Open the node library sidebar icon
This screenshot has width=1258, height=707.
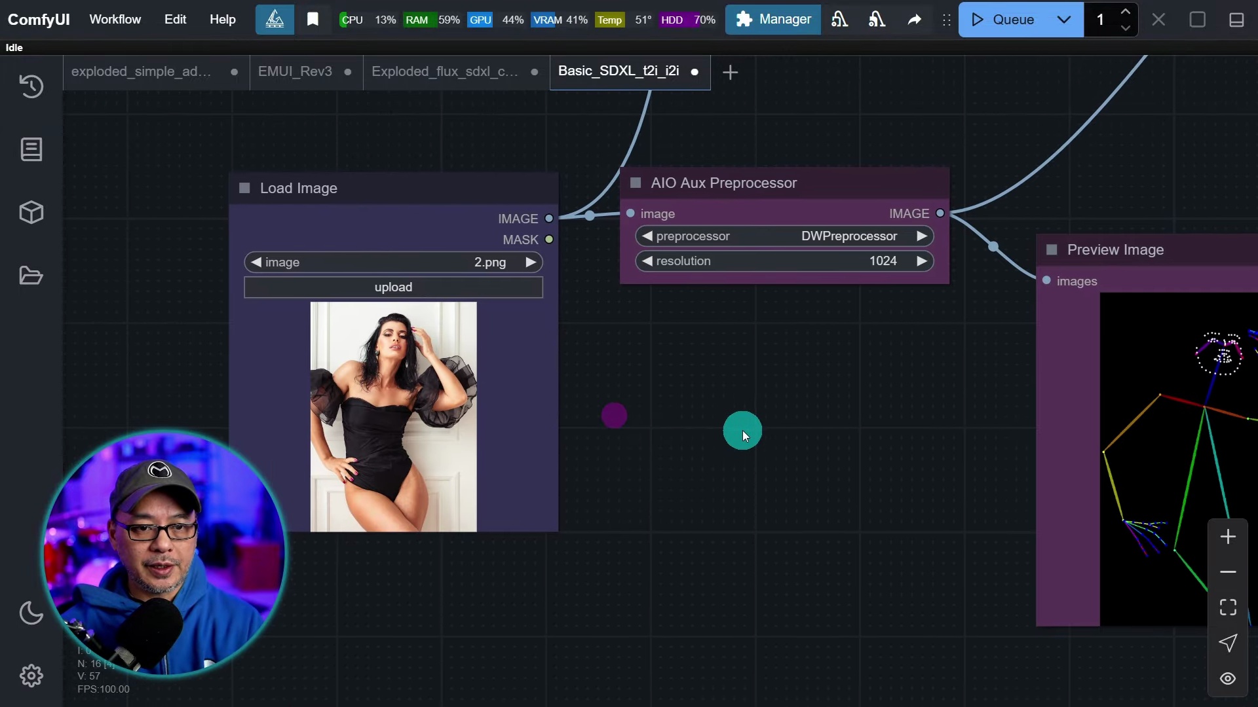coord(31,149)
